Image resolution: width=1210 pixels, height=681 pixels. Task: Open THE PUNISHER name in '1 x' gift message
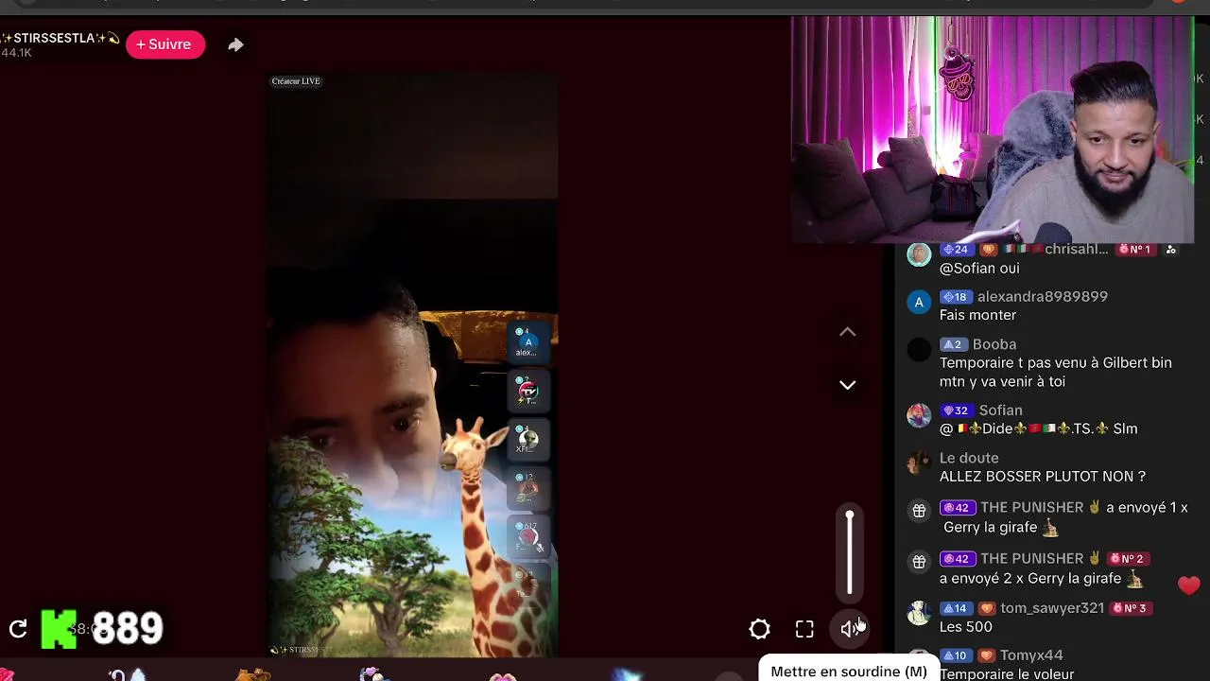coord(1031,507)
